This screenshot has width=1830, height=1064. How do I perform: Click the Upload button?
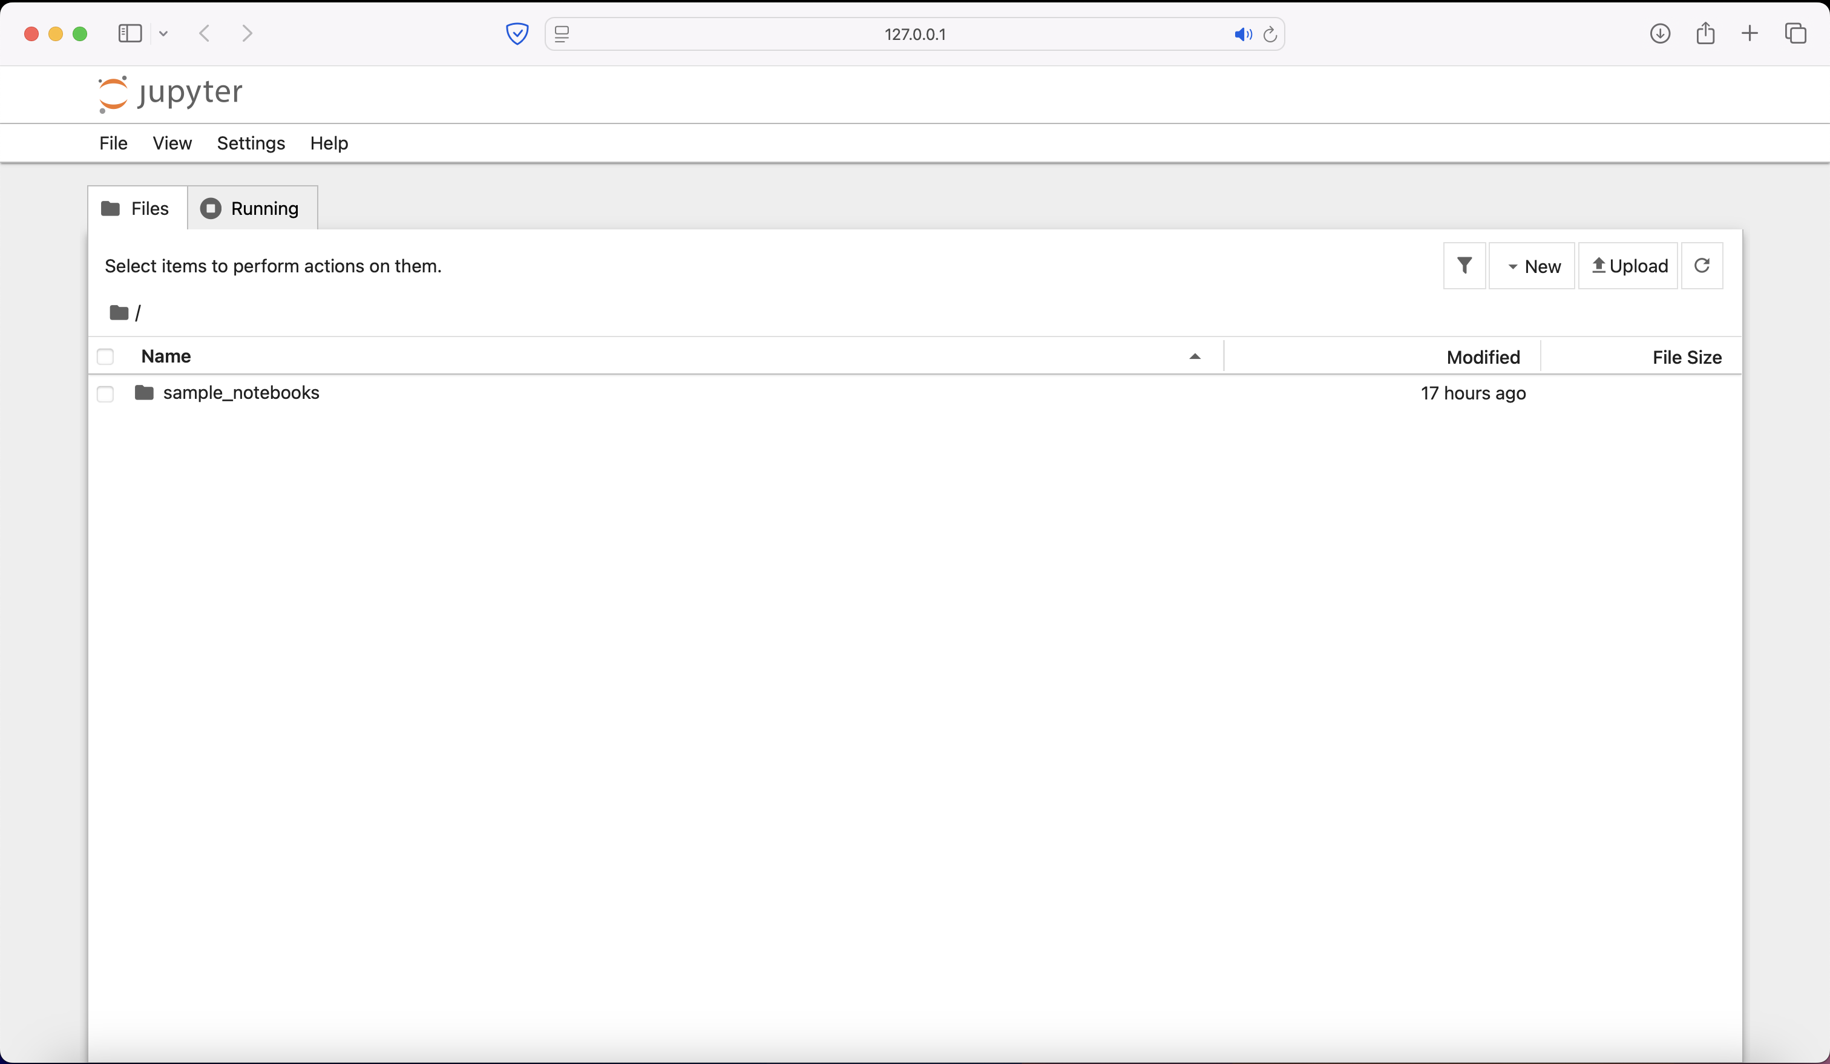click(1628, 265)
